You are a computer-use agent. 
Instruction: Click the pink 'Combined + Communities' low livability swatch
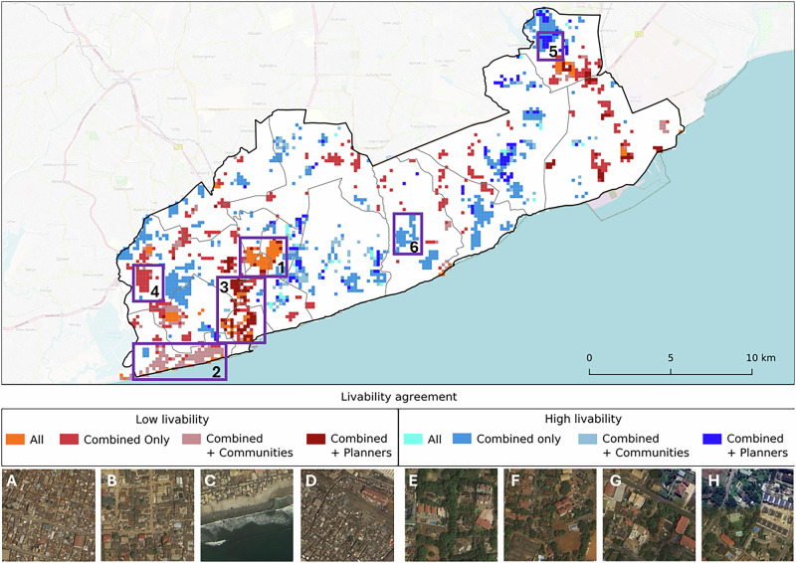point(191,439)
